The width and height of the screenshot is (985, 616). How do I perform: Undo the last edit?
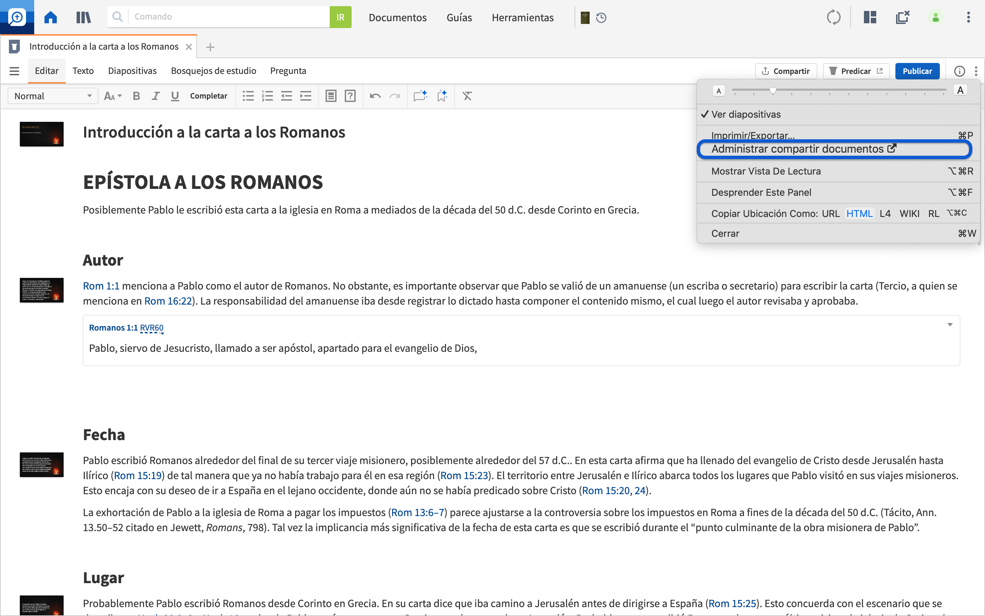(x=375, y=96)
